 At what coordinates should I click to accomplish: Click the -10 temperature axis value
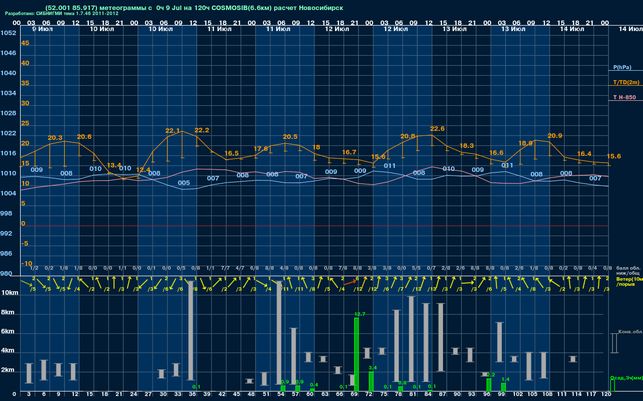click(27, 264)
